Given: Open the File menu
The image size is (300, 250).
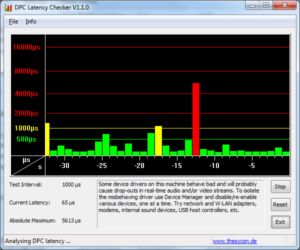Looking at the screenshot, I should coord(13,21).
